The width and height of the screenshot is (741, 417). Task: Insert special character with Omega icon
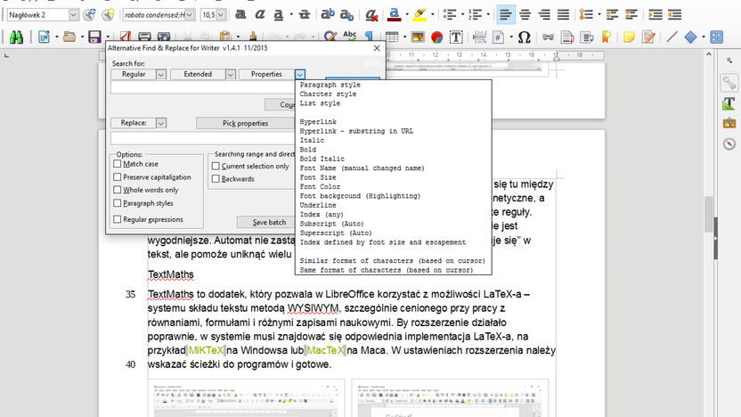pos(524,37)
